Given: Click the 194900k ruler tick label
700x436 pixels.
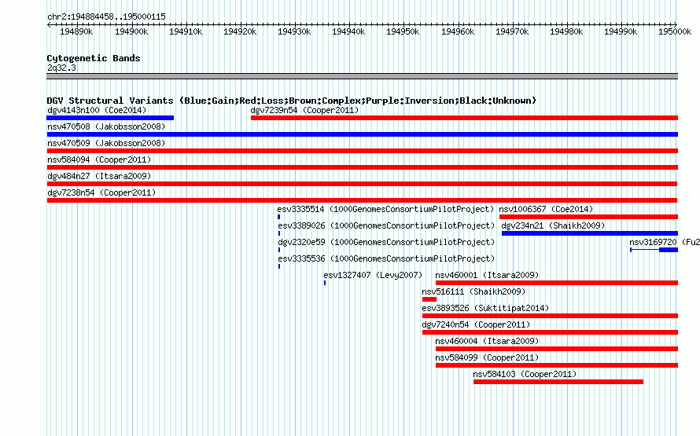Looking at the screenshot, I should 131,31.
